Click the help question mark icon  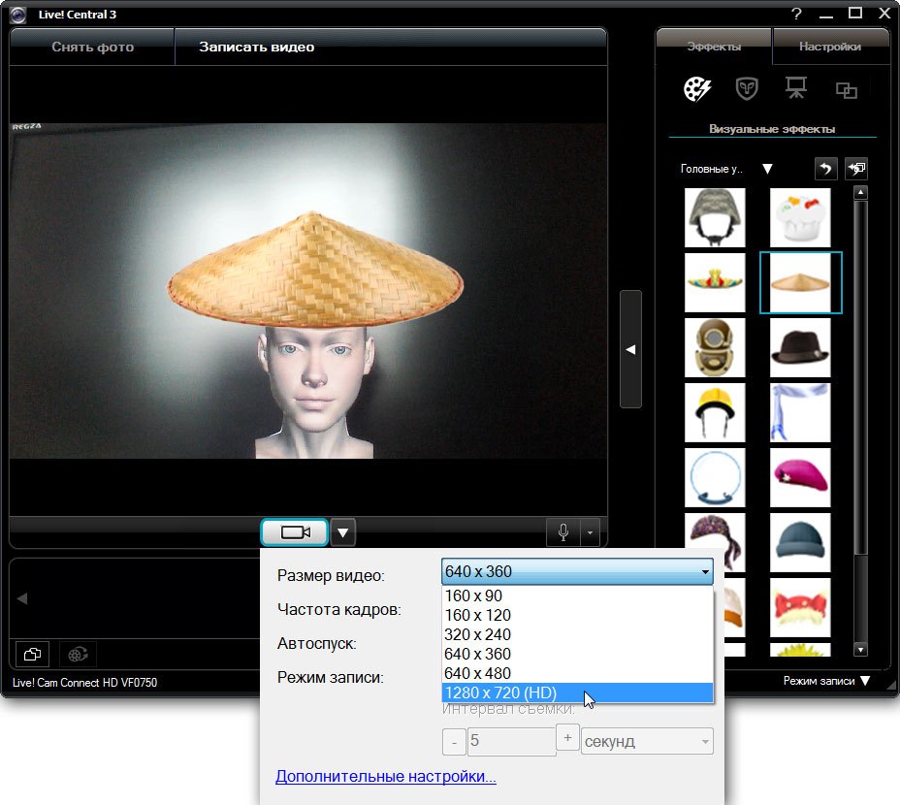[796, 14]
